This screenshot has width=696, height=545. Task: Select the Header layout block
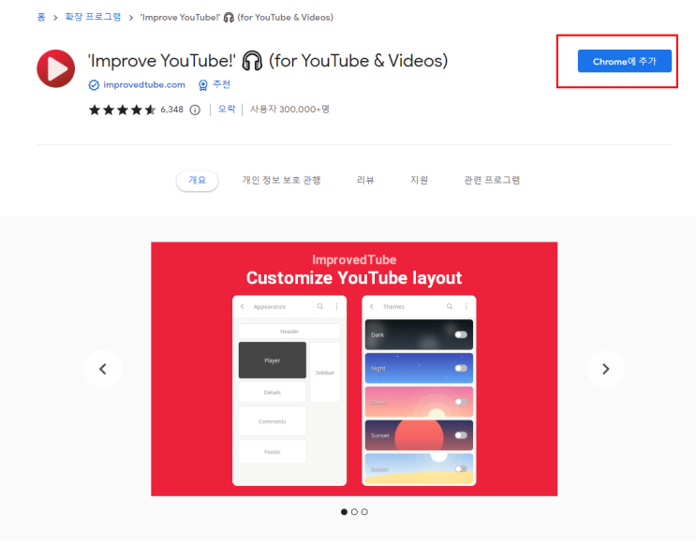pos(289,331)
